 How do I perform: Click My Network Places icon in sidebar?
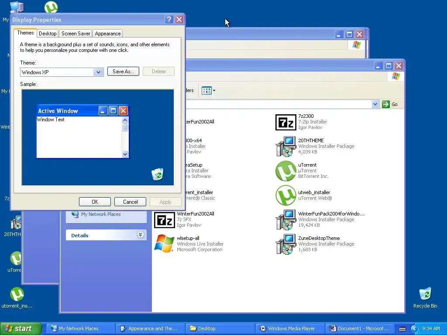point(75,214)
